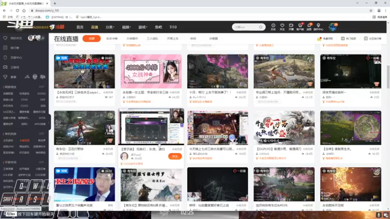Select 直播 in top navigation
The height and width of the screenshot is (219, 390).
tap(95, 27)
